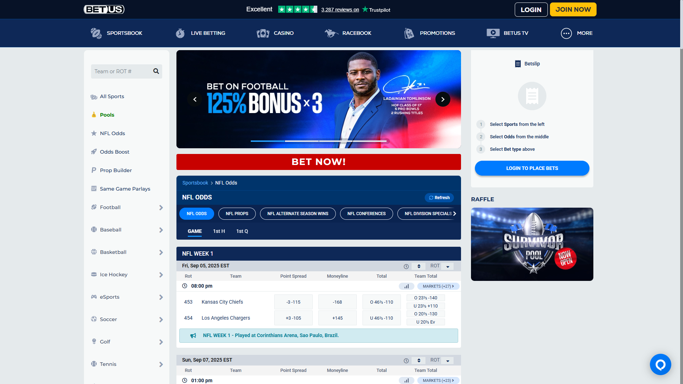This screenshot has width=683, height=384.
Task: Click LOGIN TO PLACE BETS button
Action: [532, 168]
